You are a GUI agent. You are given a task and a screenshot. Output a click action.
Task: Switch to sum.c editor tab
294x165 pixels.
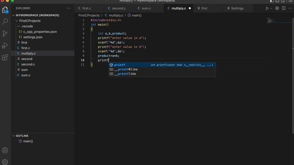click(x=146, y=8)
